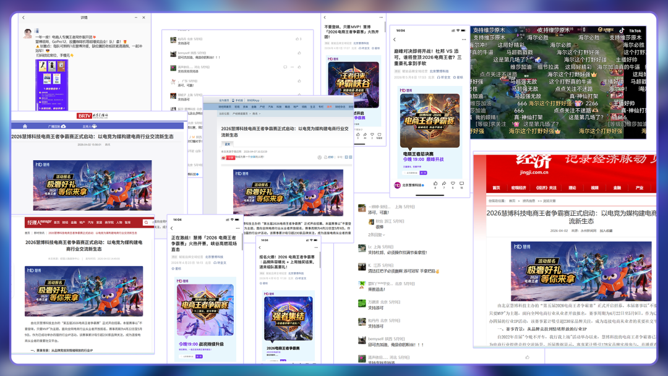Click 财经网App link on the top bar
Screen dimensions: 668x376
click(x=253, y=101)
